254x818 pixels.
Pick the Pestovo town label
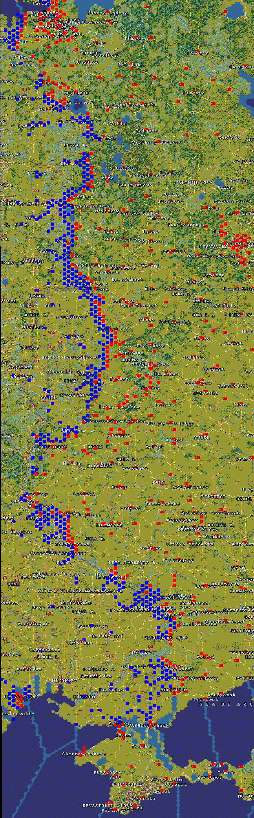[194, 93]
